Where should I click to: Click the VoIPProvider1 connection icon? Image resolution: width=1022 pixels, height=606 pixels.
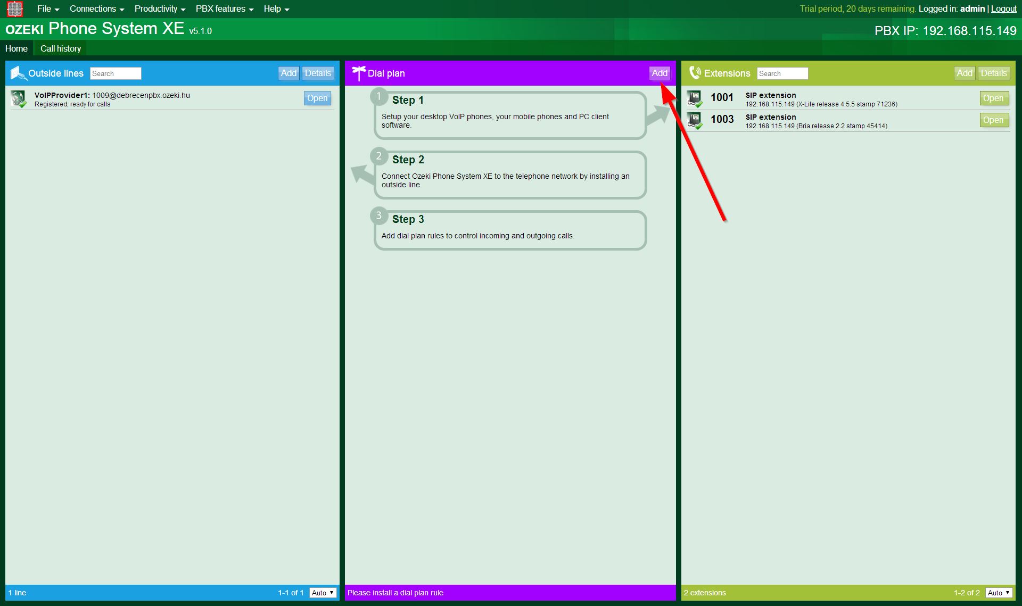20,99
